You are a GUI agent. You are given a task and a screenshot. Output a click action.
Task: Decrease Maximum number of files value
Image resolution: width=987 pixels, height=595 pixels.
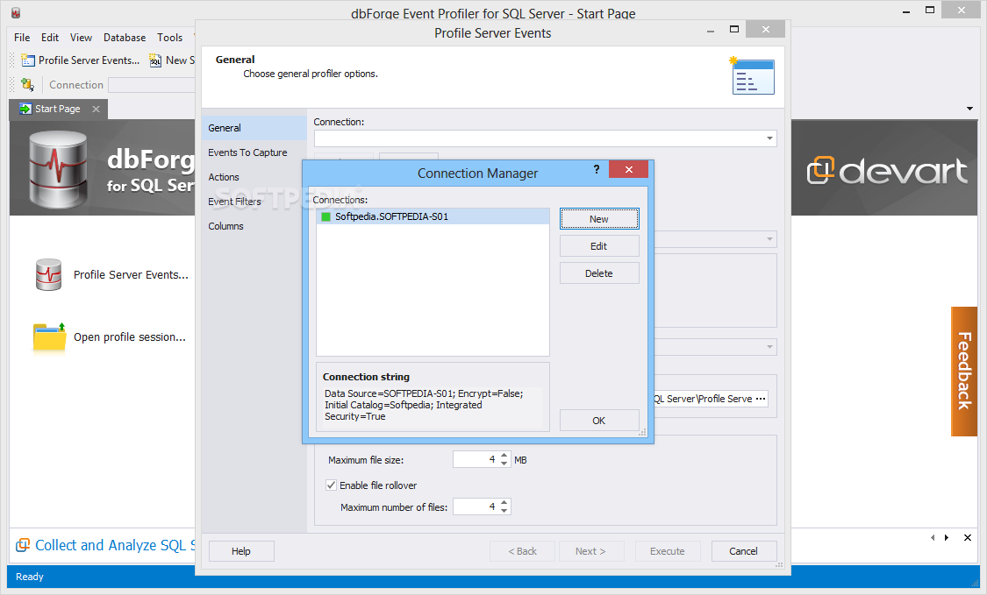504,510
